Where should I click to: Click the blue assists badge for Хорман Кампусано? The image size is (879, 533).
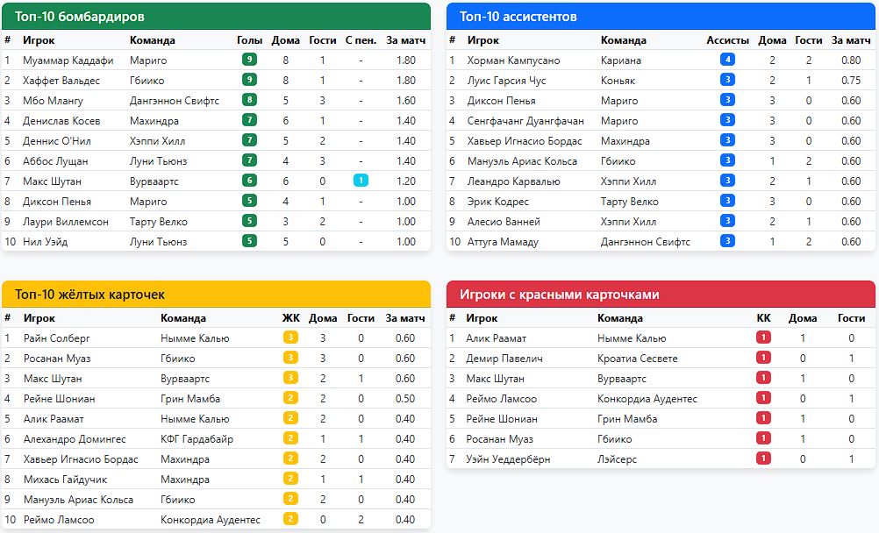(x=727, y=60)
